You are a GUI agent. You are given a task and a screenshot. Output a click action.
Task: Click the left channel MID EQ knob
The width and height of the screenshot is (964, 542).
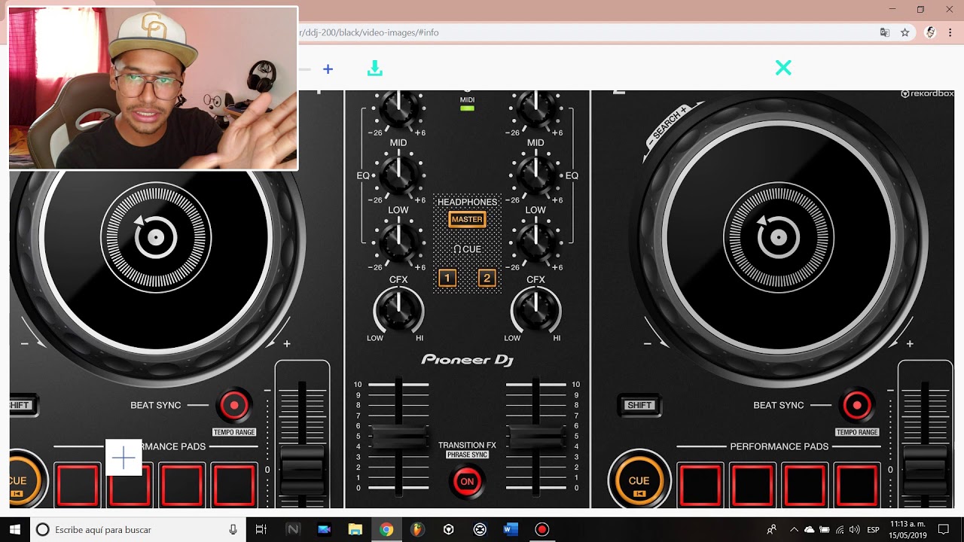point(398,175)
